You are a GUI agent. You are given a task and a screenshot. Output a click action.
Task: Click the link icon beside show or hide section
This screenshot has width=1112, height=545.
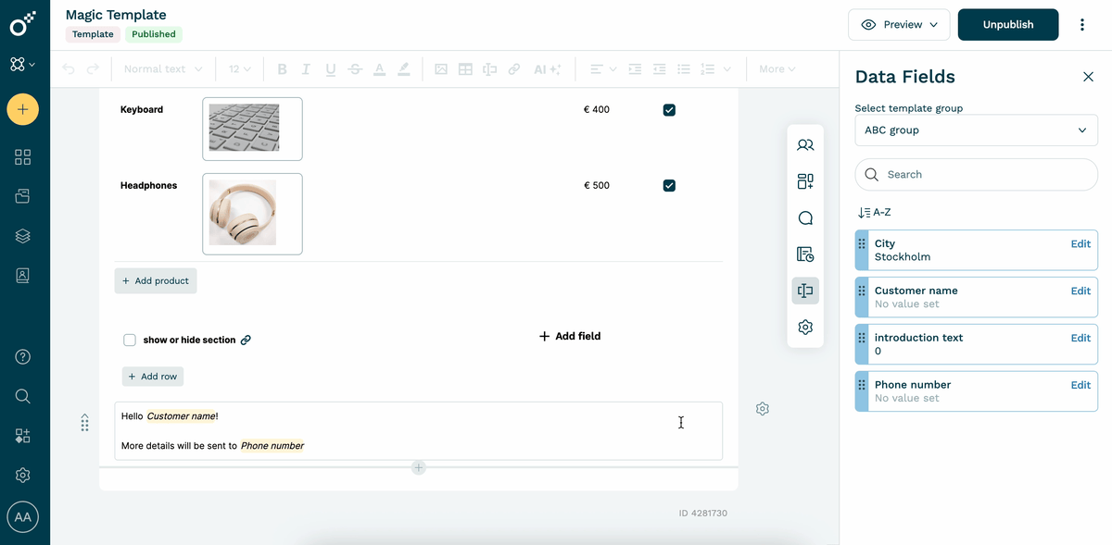point(246,341)
